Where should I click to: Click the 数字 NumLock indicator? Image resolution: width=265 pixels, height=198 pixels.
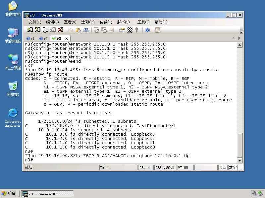click(233, 168)
